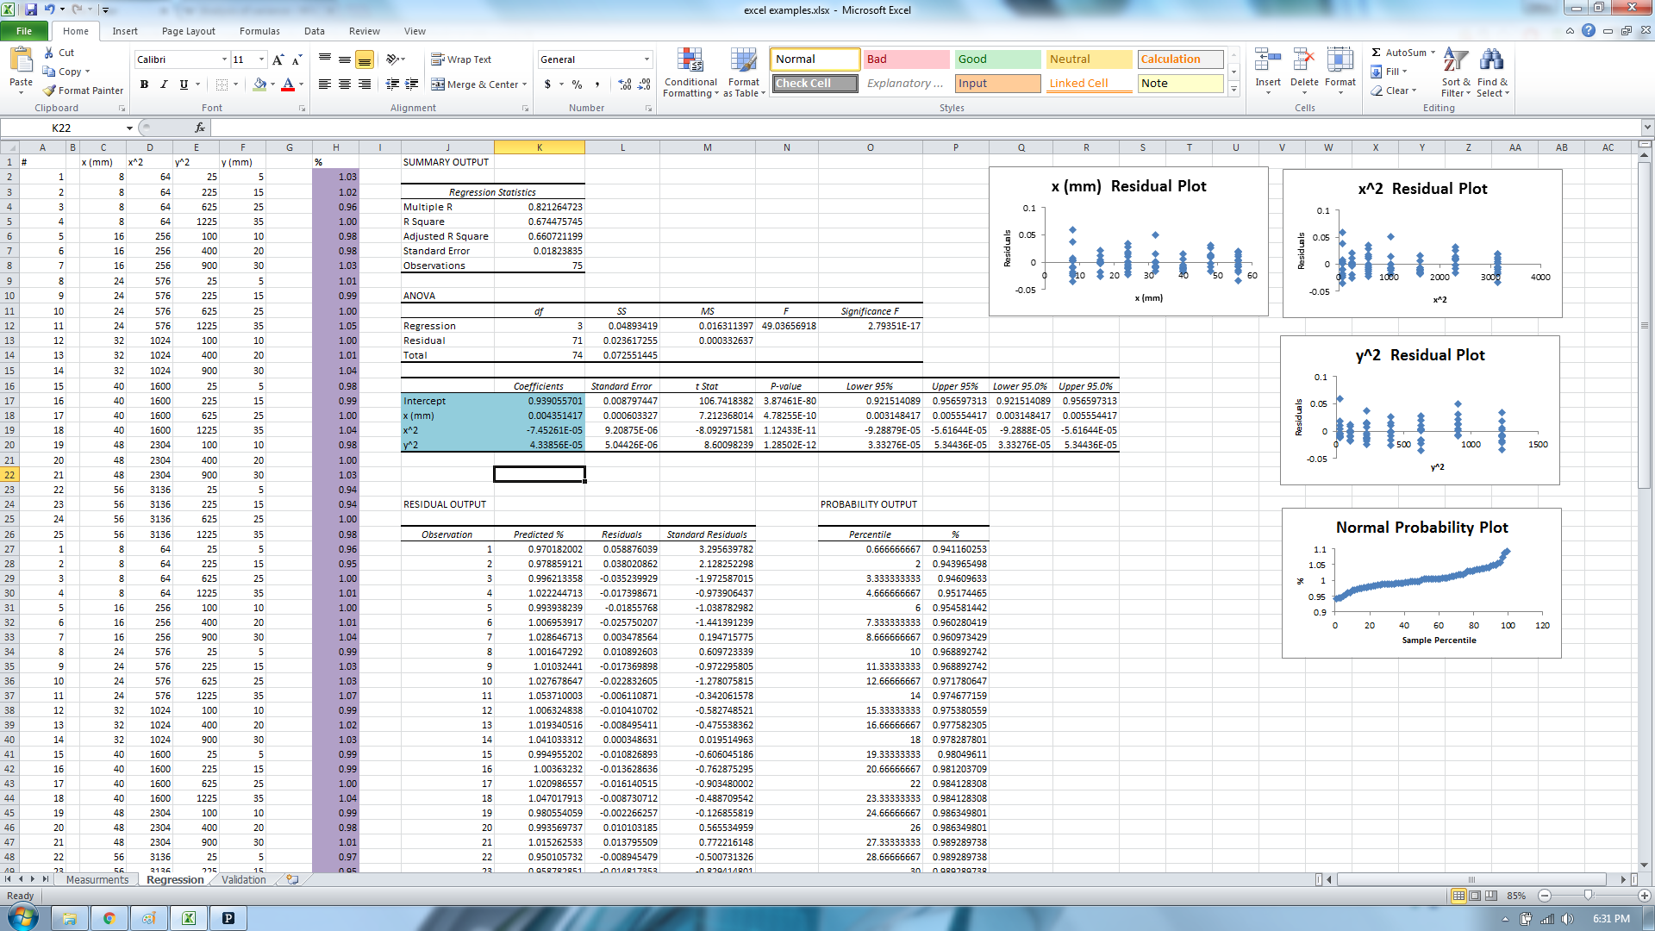Apply the Neutral cell style
The width and height of the screenshot is (1655, 931).
point(1090,59)
